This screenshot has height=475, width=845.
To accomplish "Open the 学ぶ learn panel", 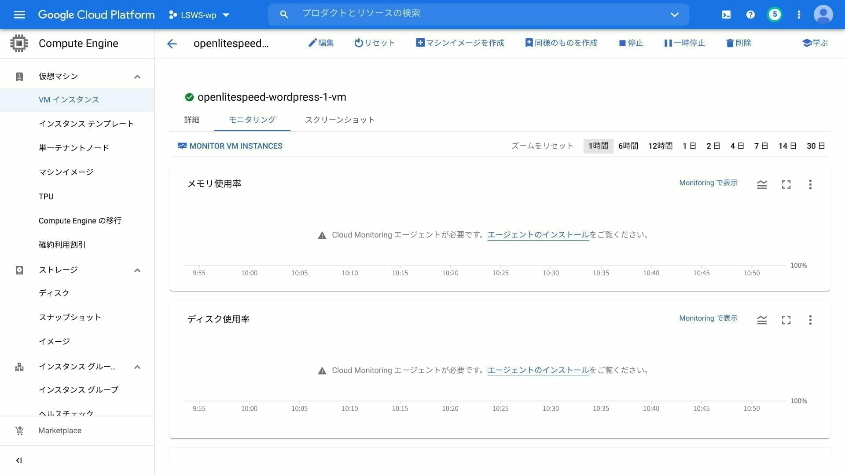I will [x=815, y=43].
